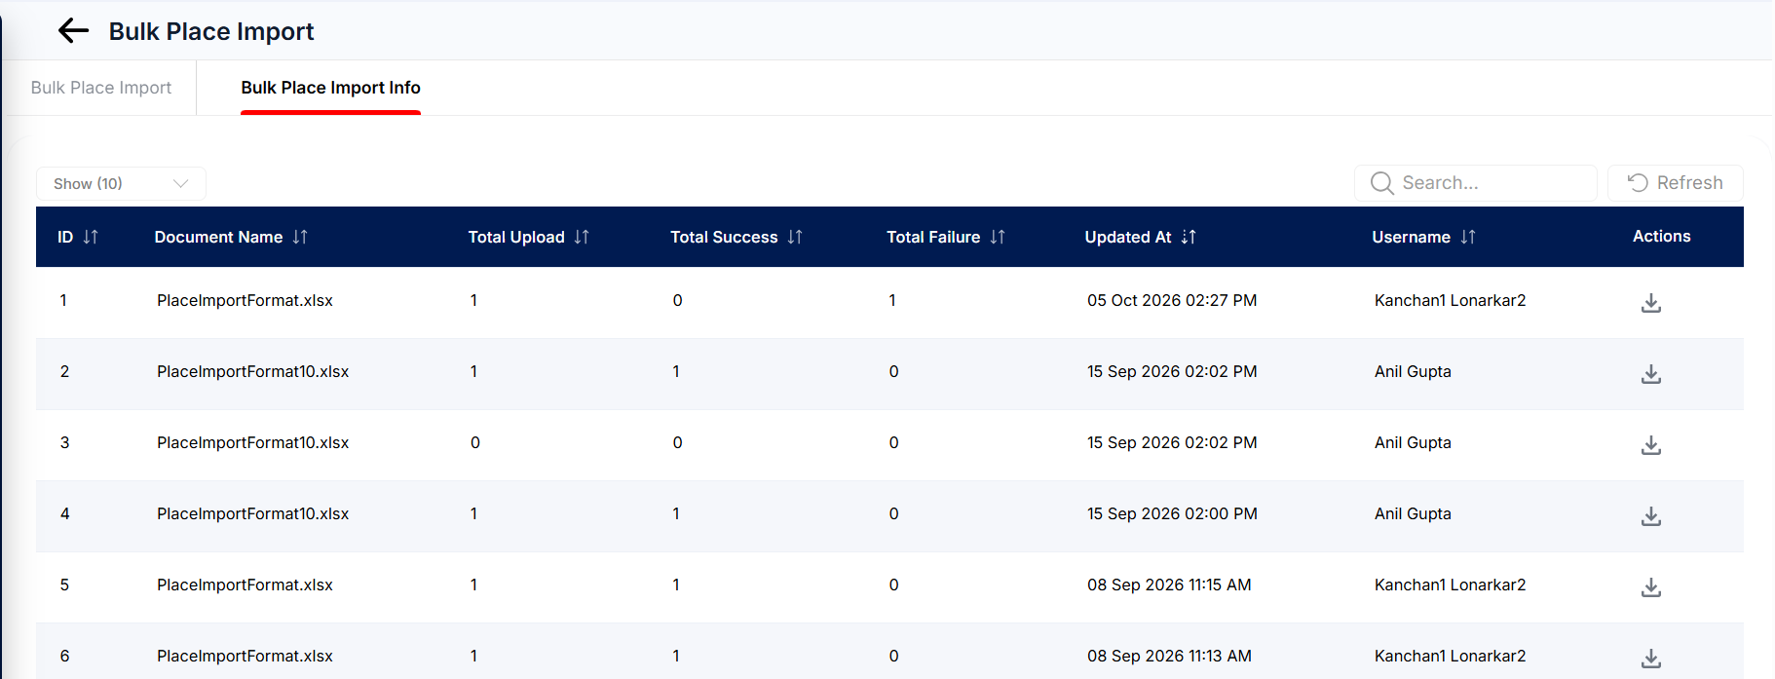1775x679 pixels.
Task: Sort table by ID column arrows
Action: click(x=91, y=237)
